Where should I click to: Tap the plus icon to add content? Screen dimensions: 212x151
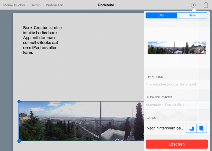click(x=181, y=5)
